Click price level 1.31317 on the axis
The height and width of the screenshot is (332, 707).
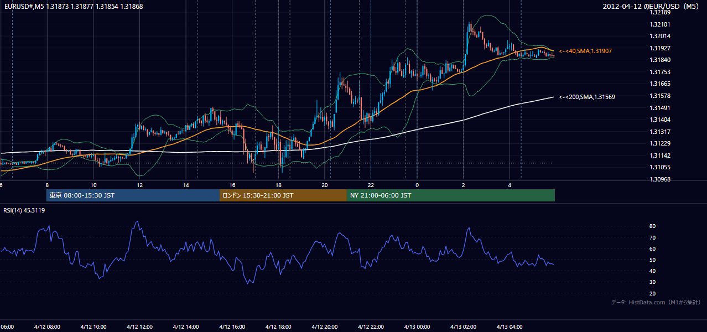coord(660,132)
